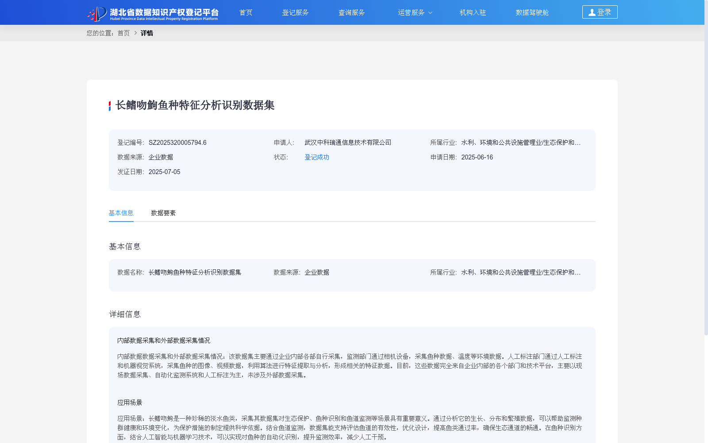The width and height of the screenshot is (708, 443).
Task: Open the 首页 menu item
Action: (246, 12)
